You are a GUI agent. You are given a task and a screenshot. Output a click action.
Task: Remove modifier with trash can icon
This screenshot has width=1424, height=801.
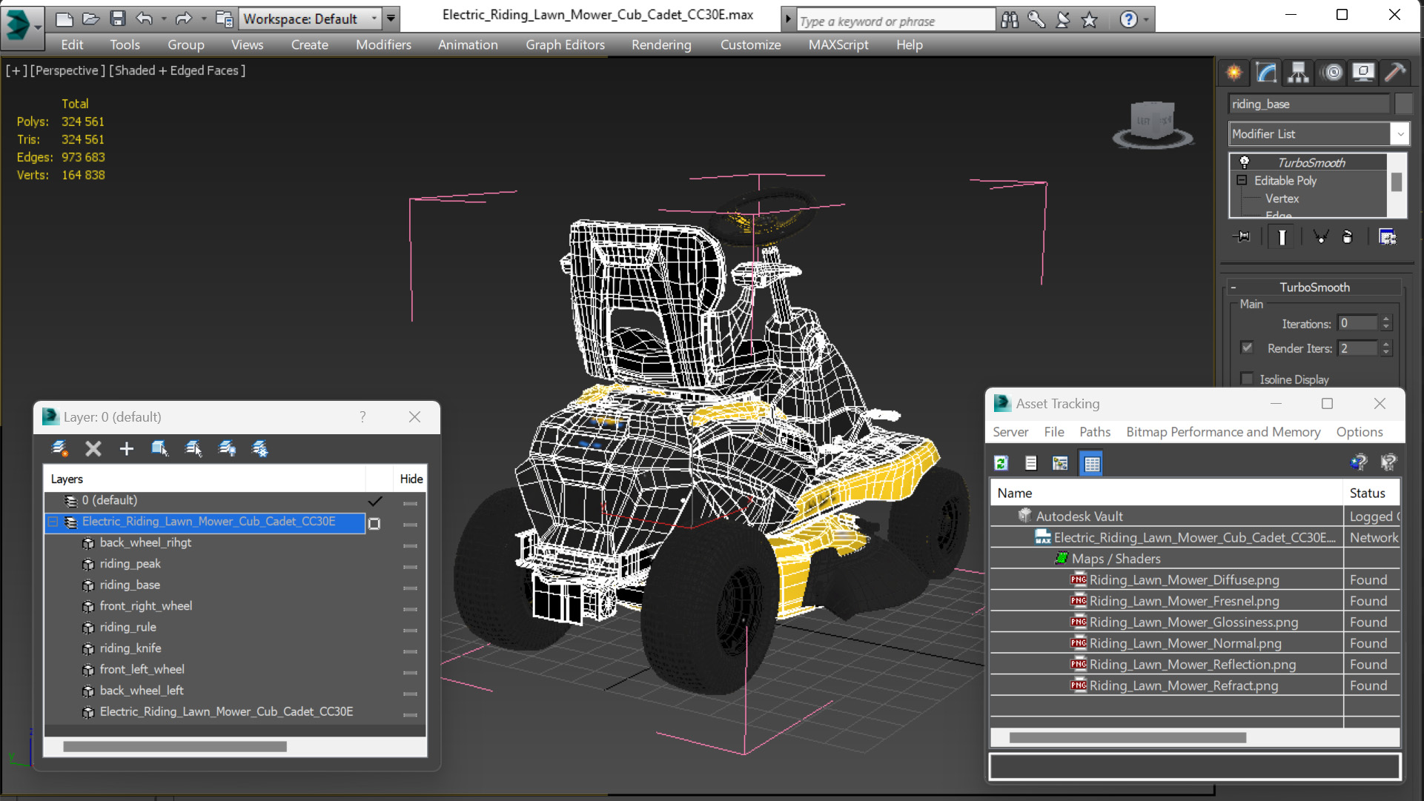pos(1348,236)
